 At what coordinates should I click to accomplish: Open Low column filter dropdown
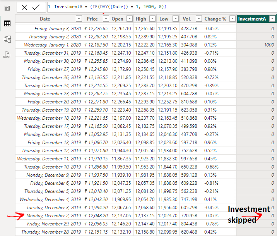point(175,18)
